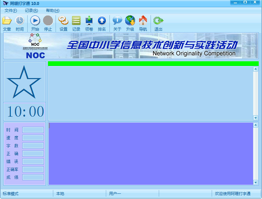Open the 帮助(H) menu
Image resolution: width=262 pixels, height=199 pixels.
(53, 11)
